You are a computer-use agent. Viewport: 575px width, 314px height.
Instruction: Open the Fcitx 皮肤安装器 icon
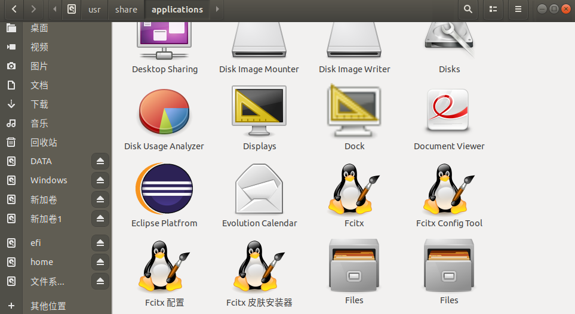click(259, 266)
